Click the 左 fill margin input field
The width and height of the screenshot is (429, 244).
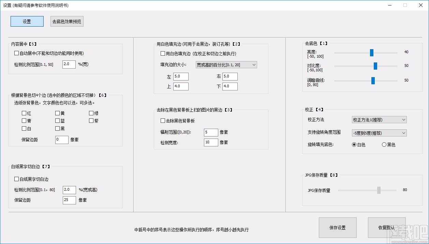pos(181,76)
